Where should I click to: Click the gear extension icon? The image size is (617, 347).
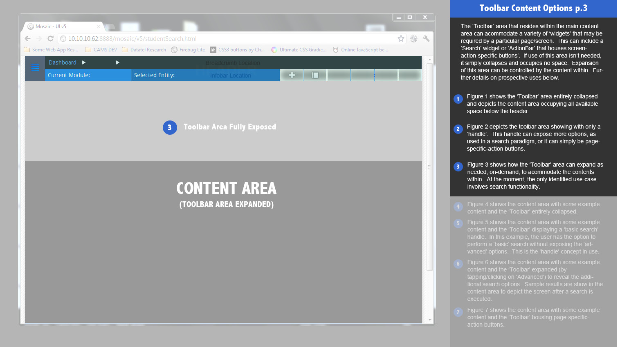pyautogui.click(x=414, y=39)
